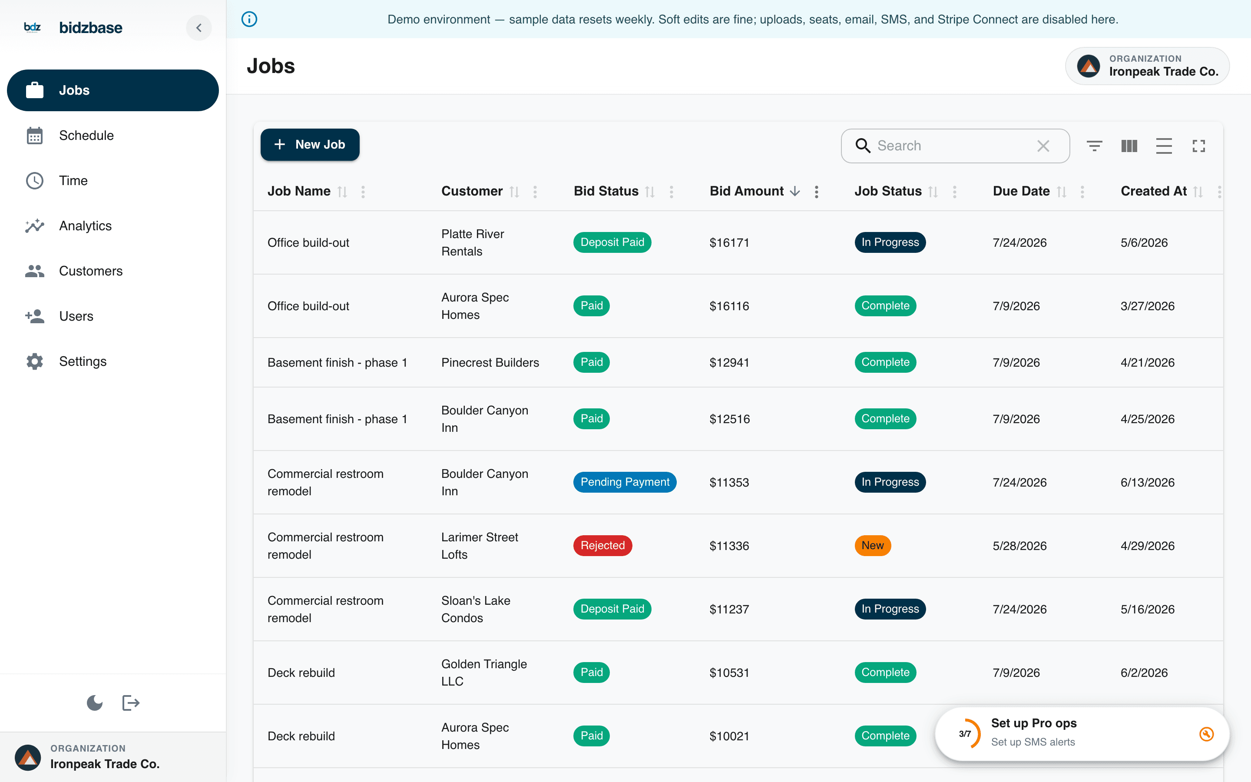
Task: Sort by Job Name column
Action: point(342,192)
